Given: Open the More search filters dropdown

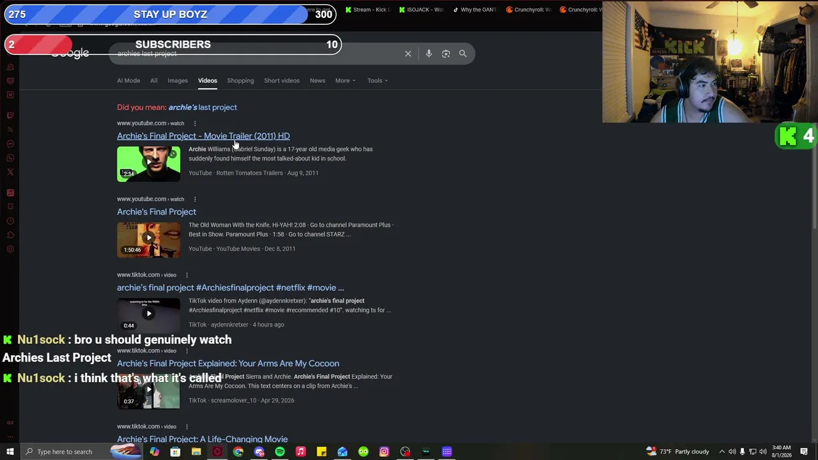Looking at the screenshot, I should 345,80.
